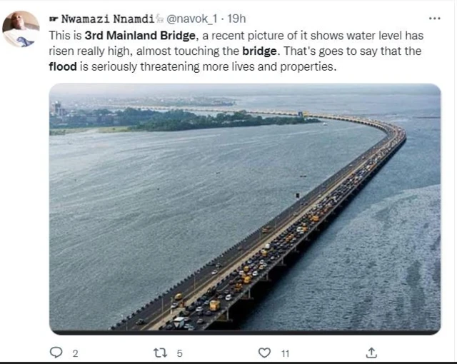This screenshot has width=457, height=364.
Task: Click the like count number 11
Action: 284,353
